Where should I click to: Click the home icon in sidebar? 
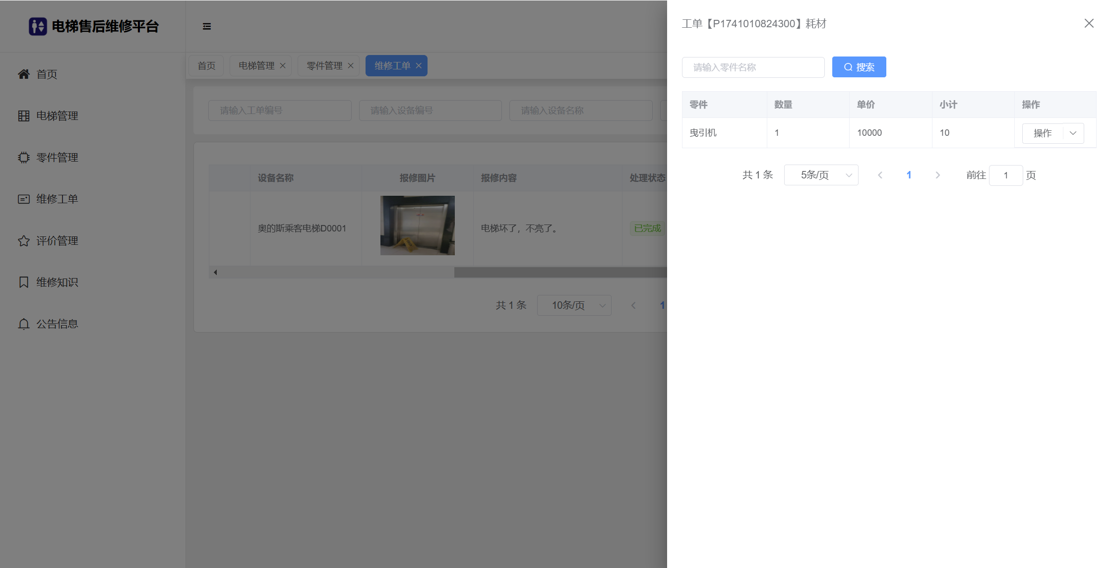[x=23, y=74]
